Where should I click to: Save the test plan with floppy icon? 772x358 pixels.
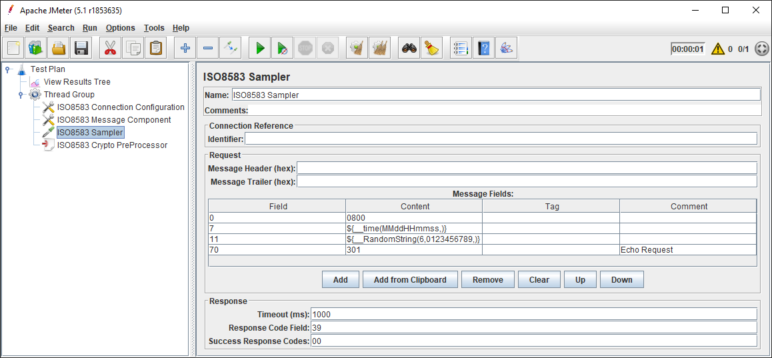point(81,48)
